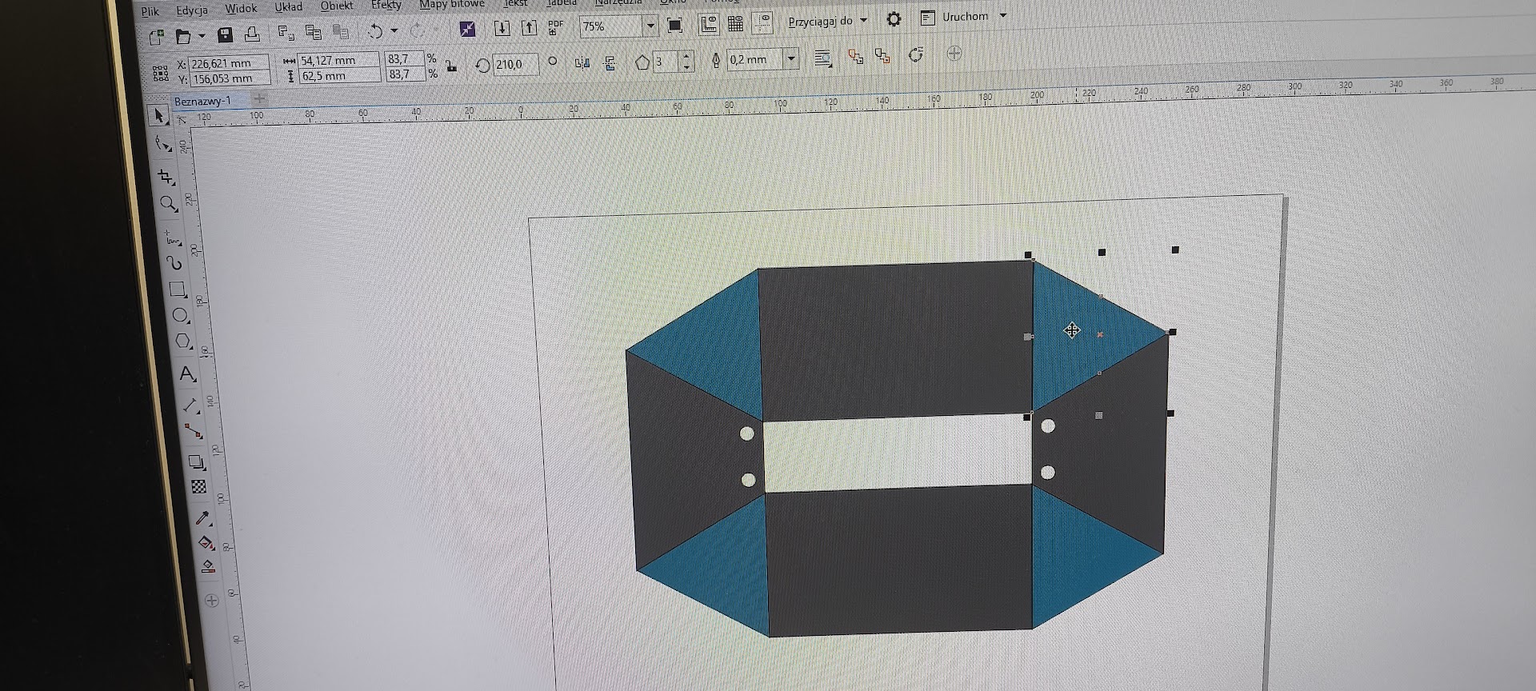Click the toolbox quick customize plus button
This screenshot has height=691, width=1536.
[x=212, y=601]
